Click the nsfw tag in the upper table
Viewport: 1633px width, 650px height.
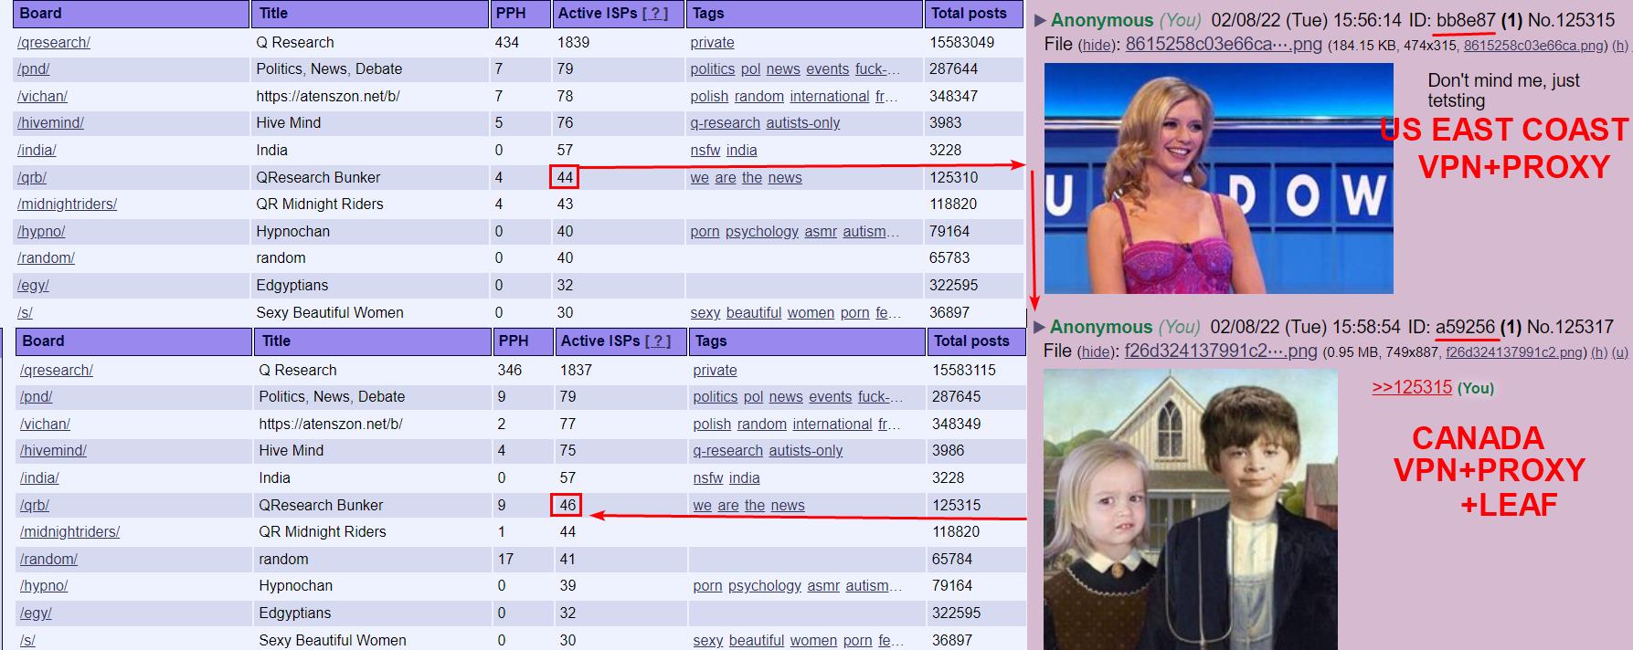click(705, 151)
